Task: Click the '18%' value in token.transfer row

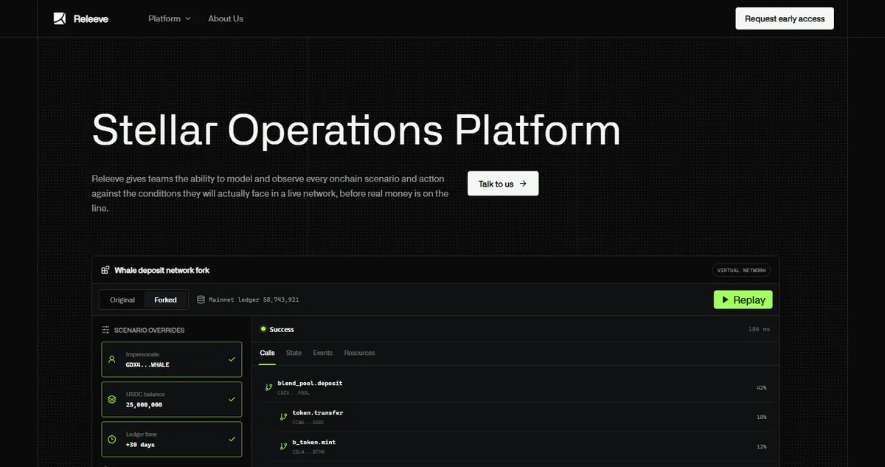Action: pyautogui.click(x=761, y=417)
